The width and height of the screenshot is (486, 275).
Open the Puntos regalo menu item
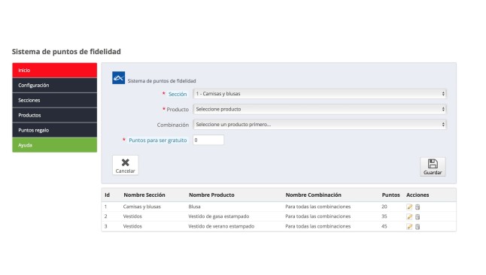55,130
